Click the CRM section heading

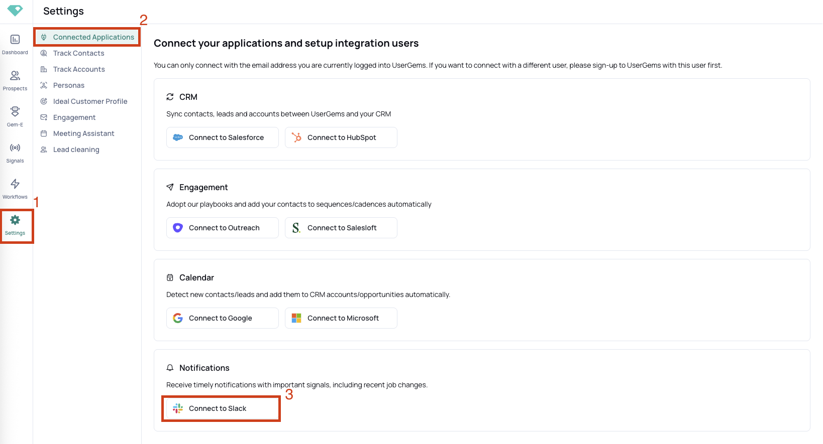point(188,97)
